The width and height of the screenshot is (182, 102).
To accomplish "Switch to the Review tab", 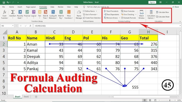I will pos(60,7).
